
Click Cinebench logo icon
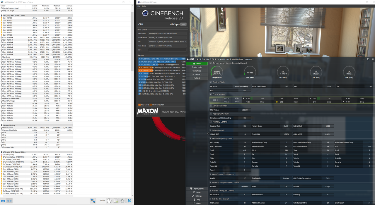[x=145, y=13]
